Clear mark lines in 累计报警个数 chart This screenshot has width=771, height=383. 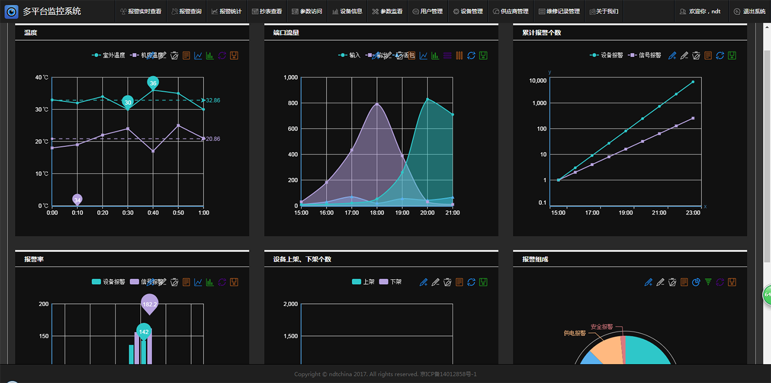pyautogui.click(x=696, y=55)
